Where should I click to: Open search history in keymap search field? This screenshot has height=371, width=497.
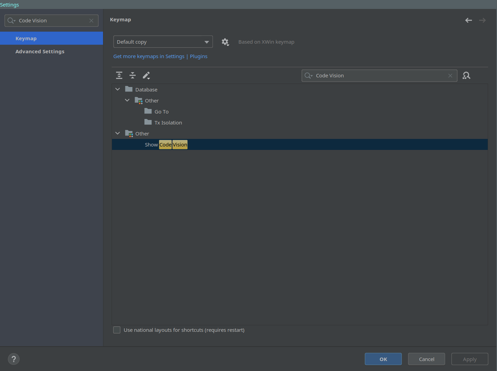pyautogui.click(x=309, y=75)
